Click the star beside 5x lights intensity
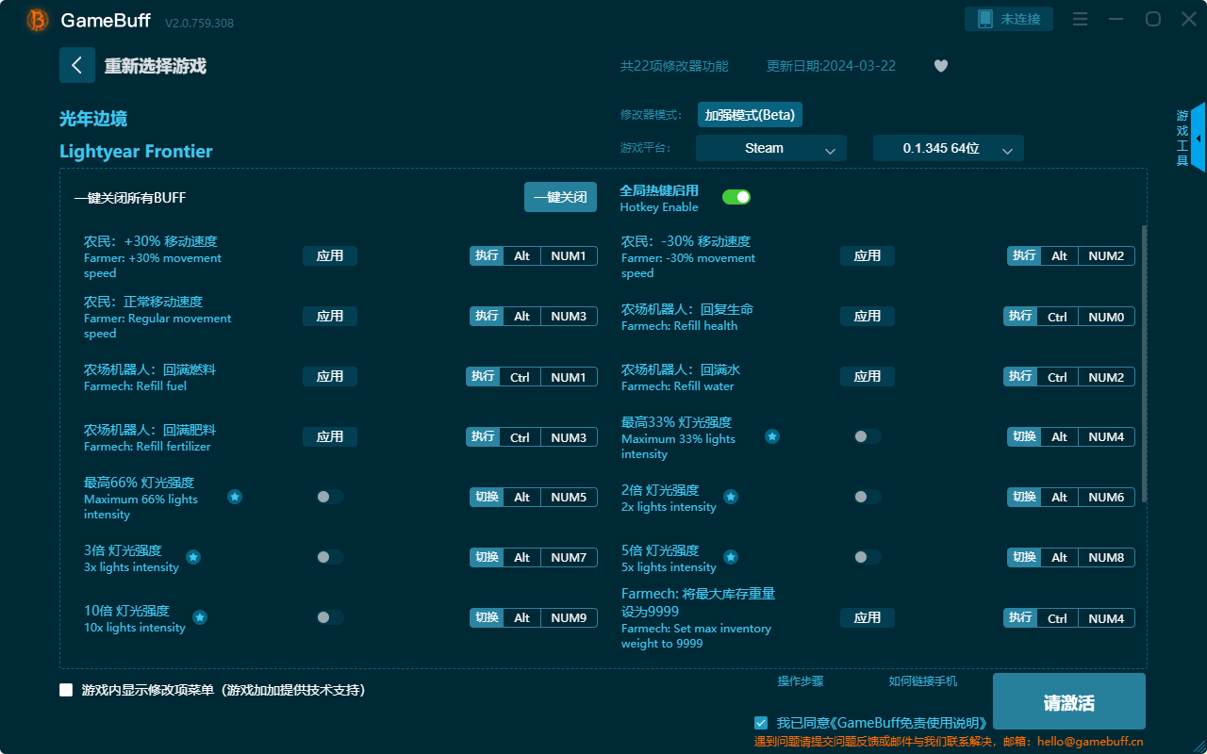Image resolution: width=1207 pixels, height=754 pixels. [x=730, y=556]
